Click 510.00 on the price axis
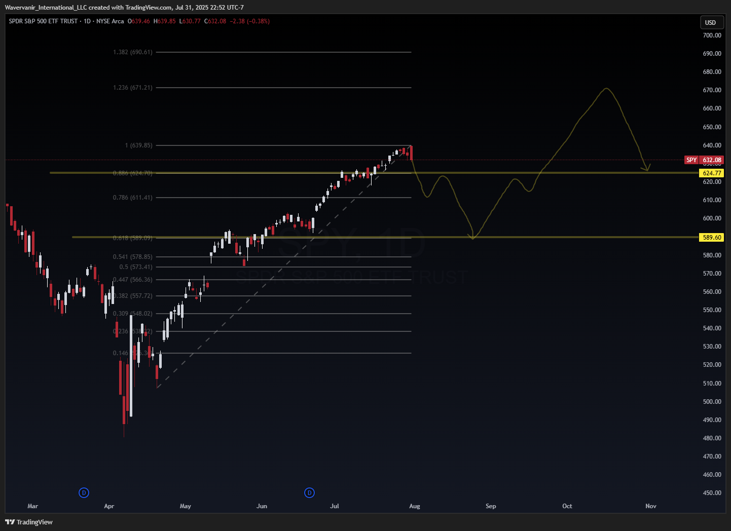The height and width of the screenshot is (531, 731). [712, 384]
